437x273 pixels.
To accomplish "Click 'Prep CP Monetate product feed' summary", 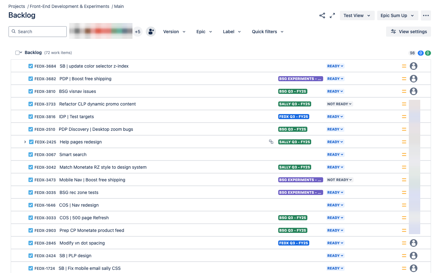I will pyautogui.click(x=92, y=230).
